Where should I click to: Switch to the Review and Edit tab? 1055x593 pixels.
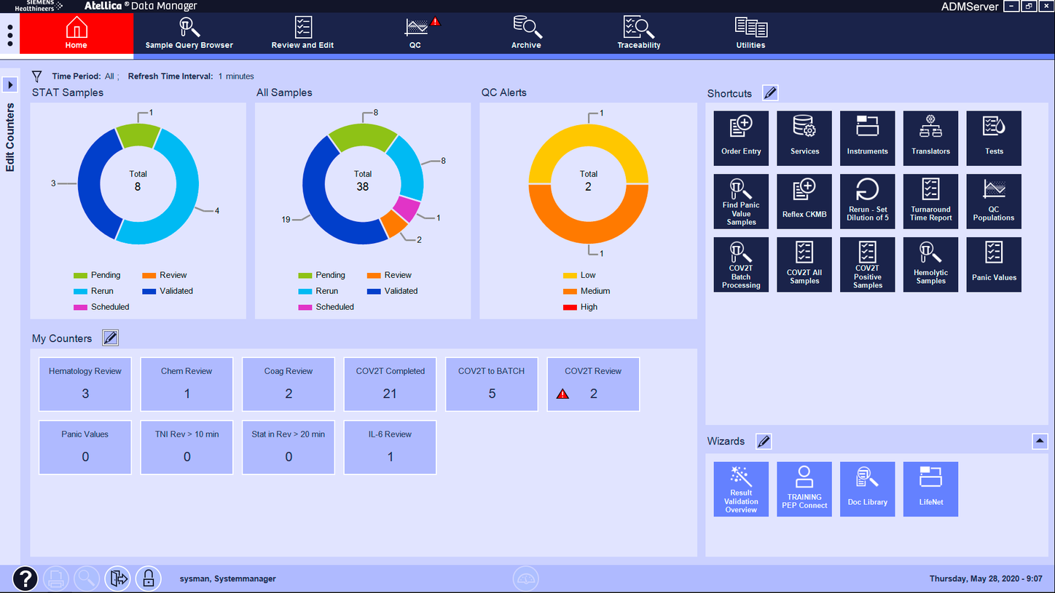click(302, 33)
